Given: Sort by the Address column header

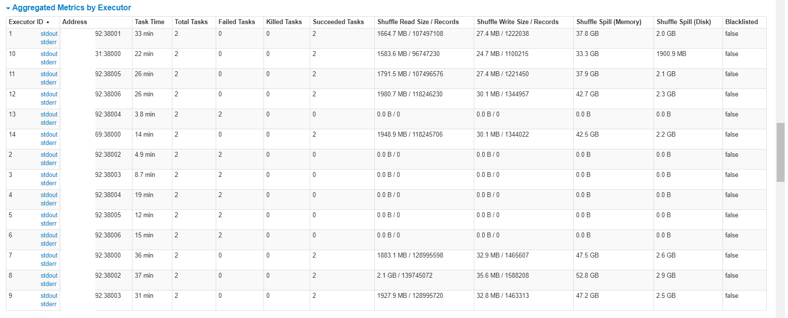Looking at the screenshot, I should point(75,22).
